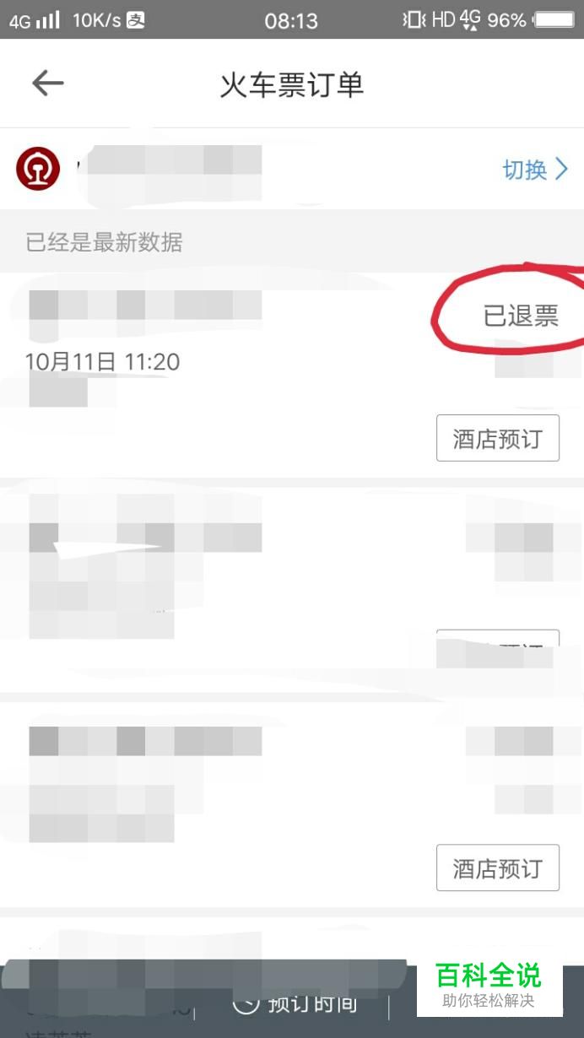
Task: Tap 切换 to switch accounts
Action: pyautogui.click(x=525, y=170)
